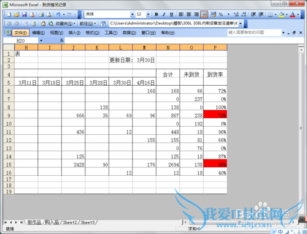This screenshot has height=234, width=307.
Task: Open the font name dropdown
Action: click(133, 14)
